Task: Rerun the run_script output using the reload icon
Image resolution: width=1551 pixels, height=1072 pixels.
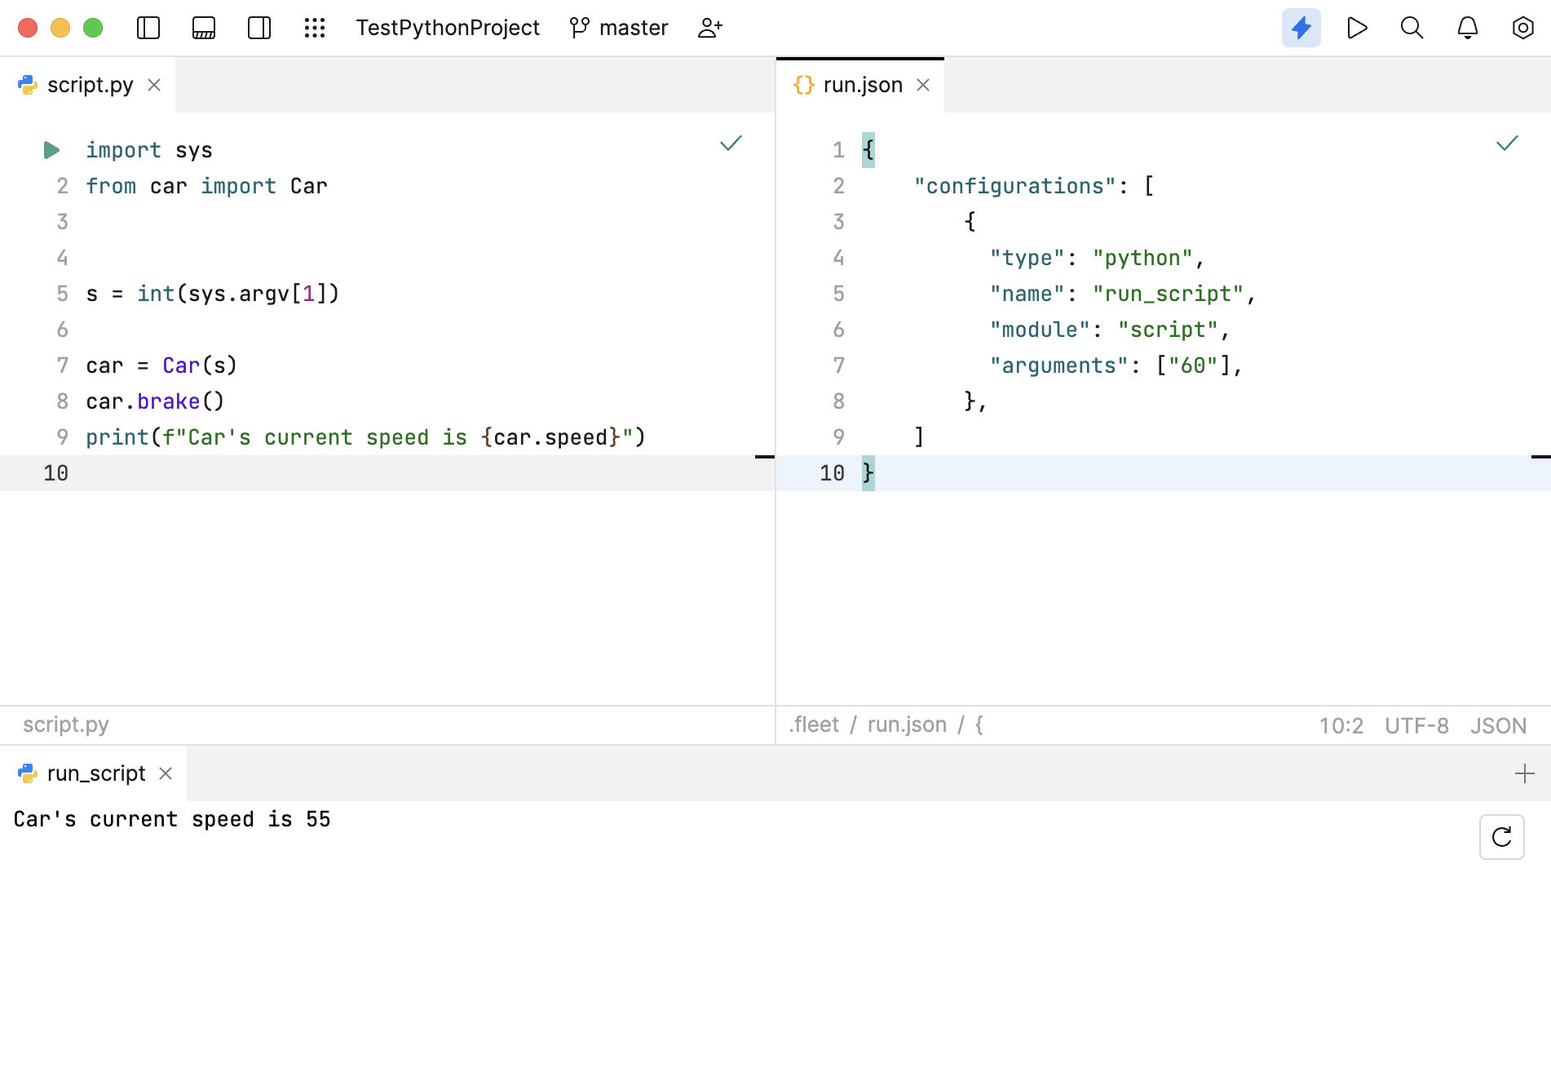Action: point(1502,837)
